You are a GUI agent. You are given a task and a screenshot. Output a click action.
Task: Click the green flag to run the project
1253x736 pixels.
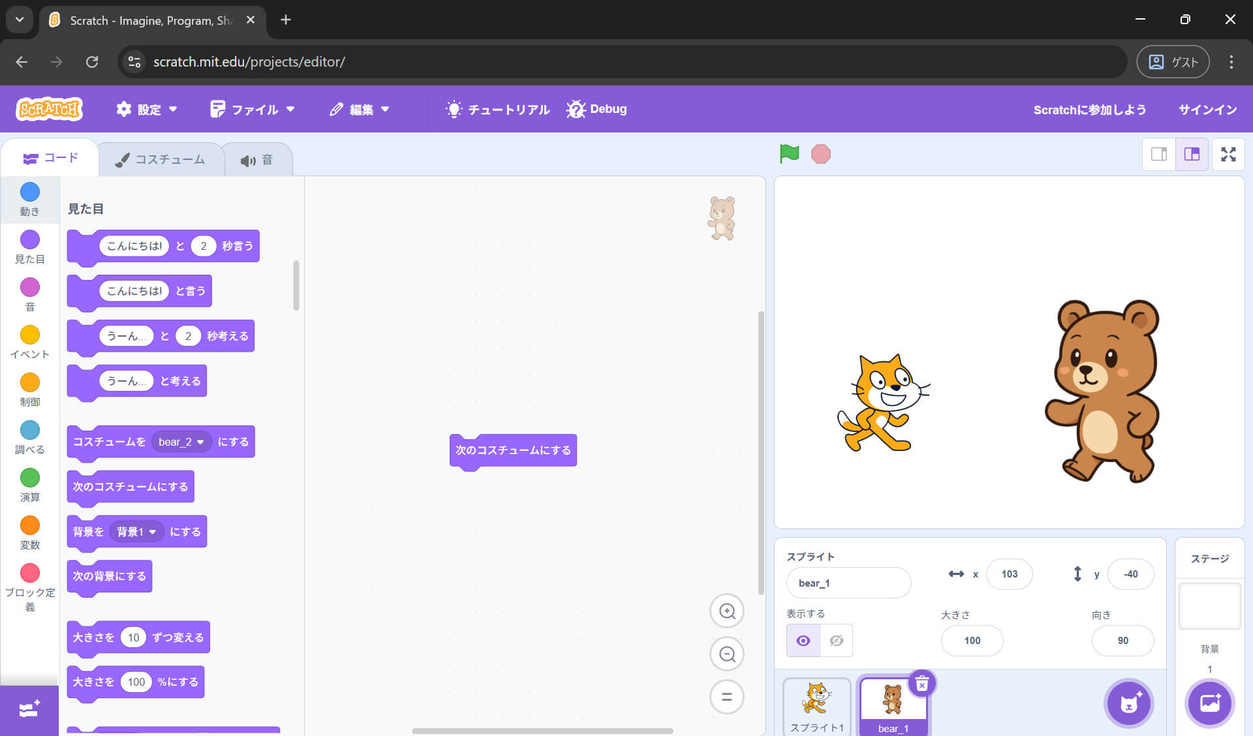click(790, 154)
